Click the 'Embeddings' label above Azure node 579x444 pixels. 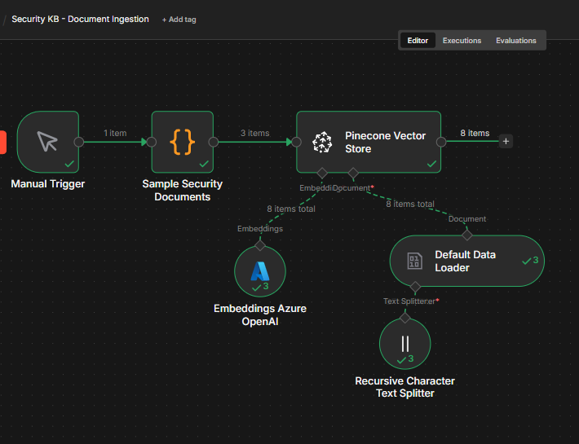260,229
